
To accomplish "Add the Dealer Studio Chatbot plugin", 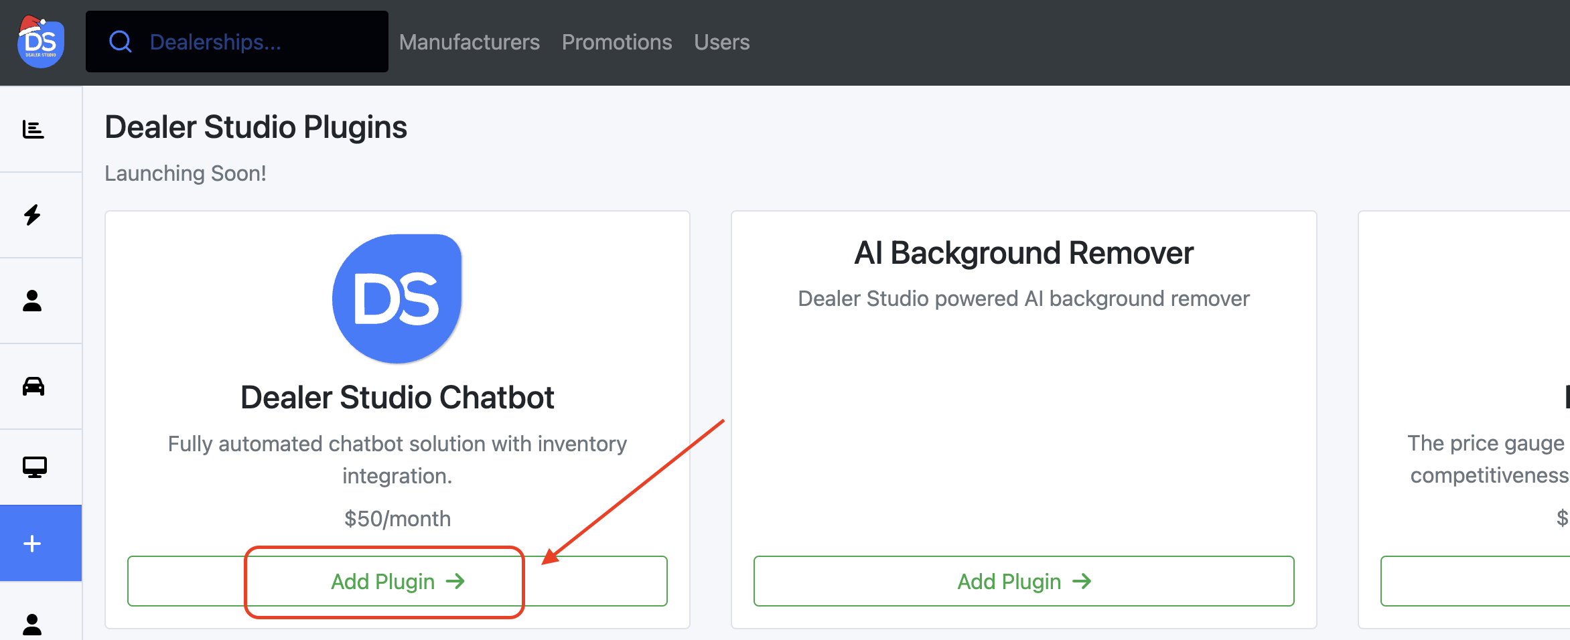I will pos(397,581).
